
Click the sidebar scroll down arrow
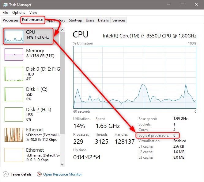[62, 165]
